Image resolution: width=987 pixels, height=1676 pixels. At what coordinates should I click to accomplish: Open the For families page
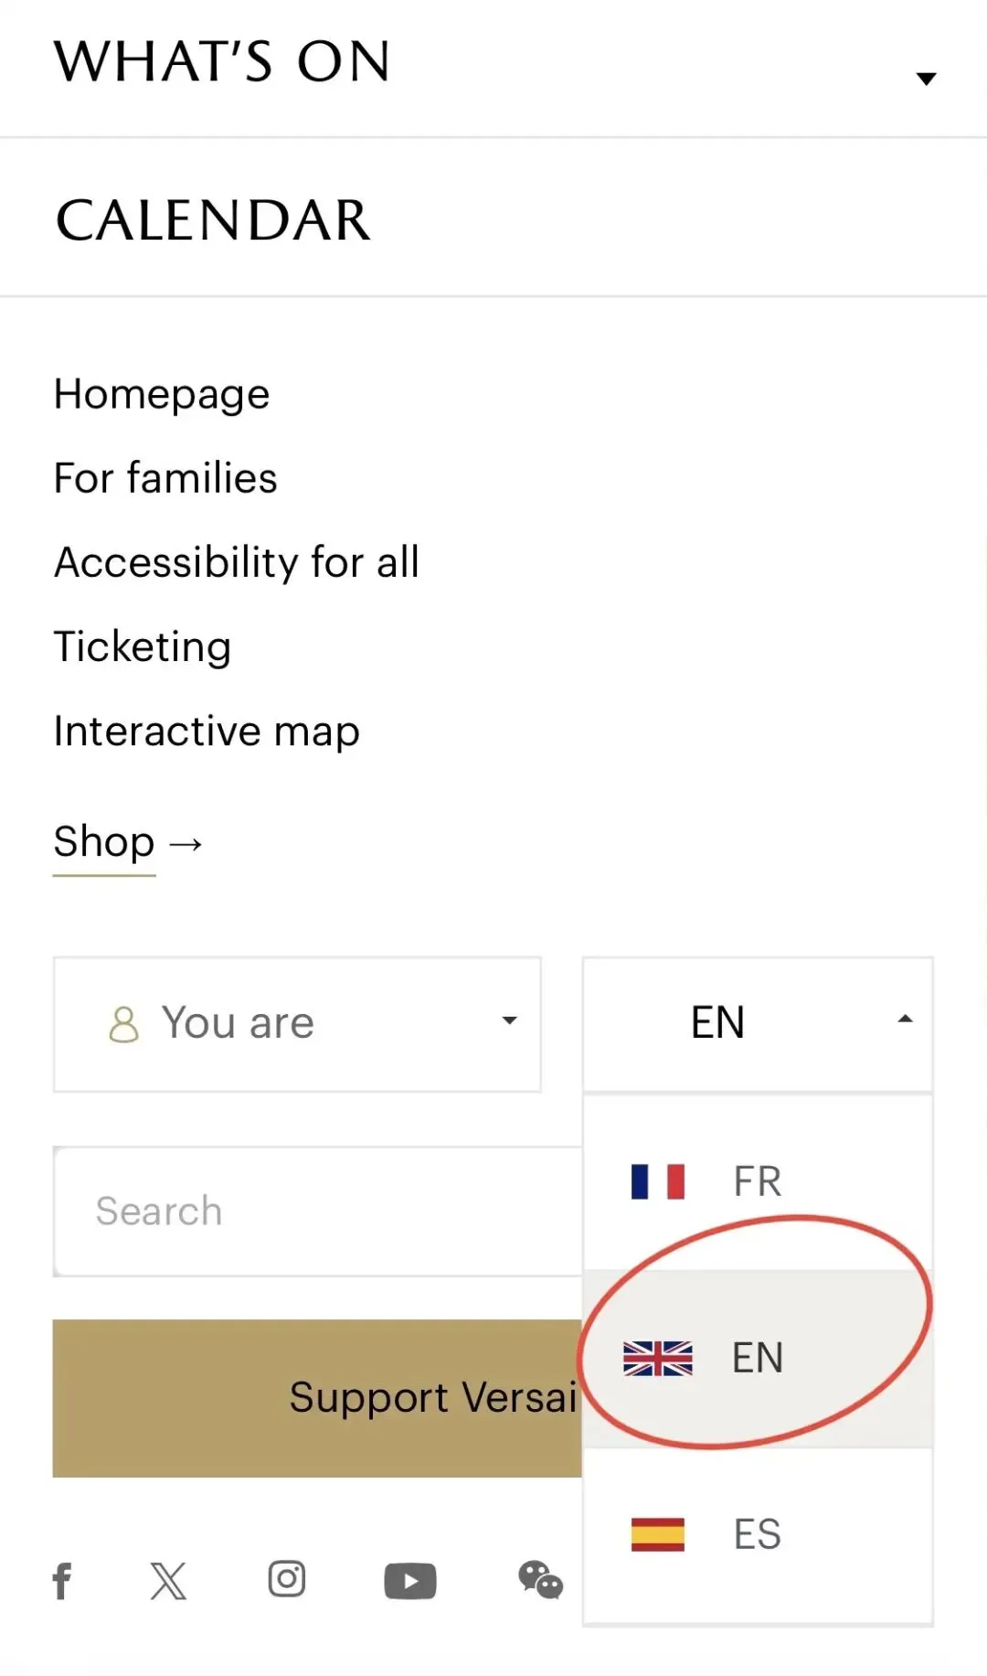pyautogui.click(x=165, y=478)
